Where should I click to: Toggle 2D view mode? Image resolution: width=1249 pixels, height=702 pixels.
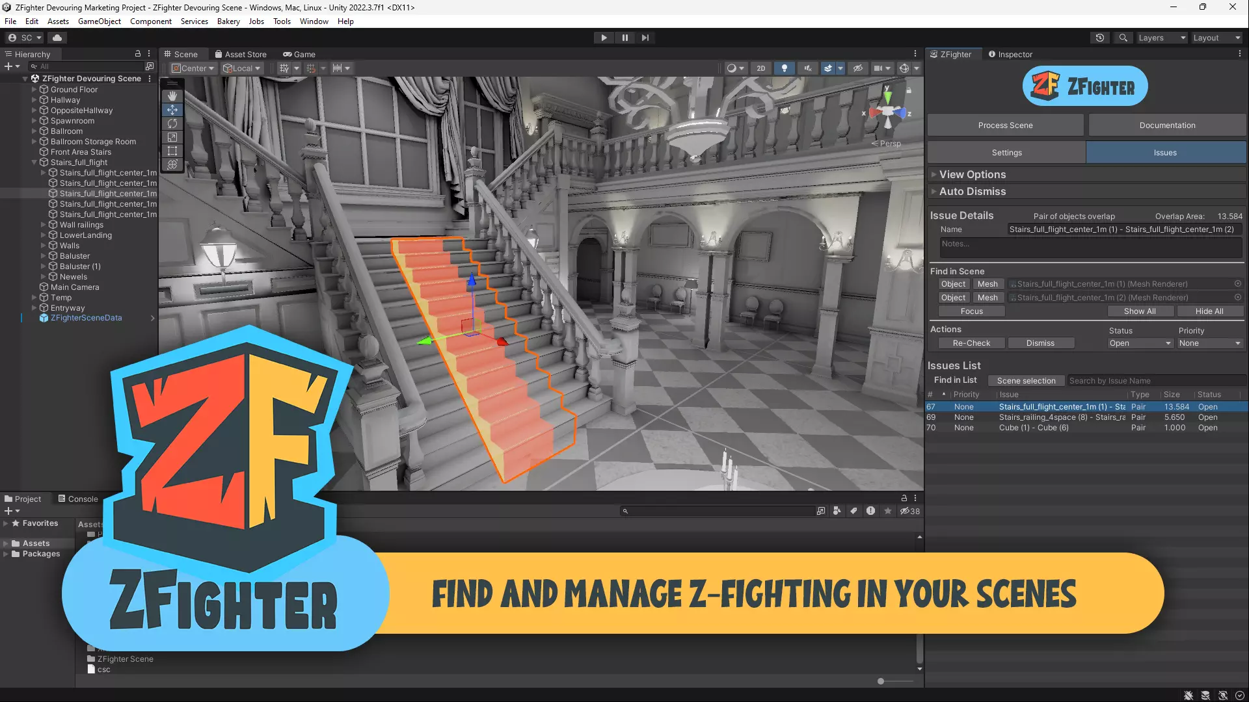tap(760, 68)
